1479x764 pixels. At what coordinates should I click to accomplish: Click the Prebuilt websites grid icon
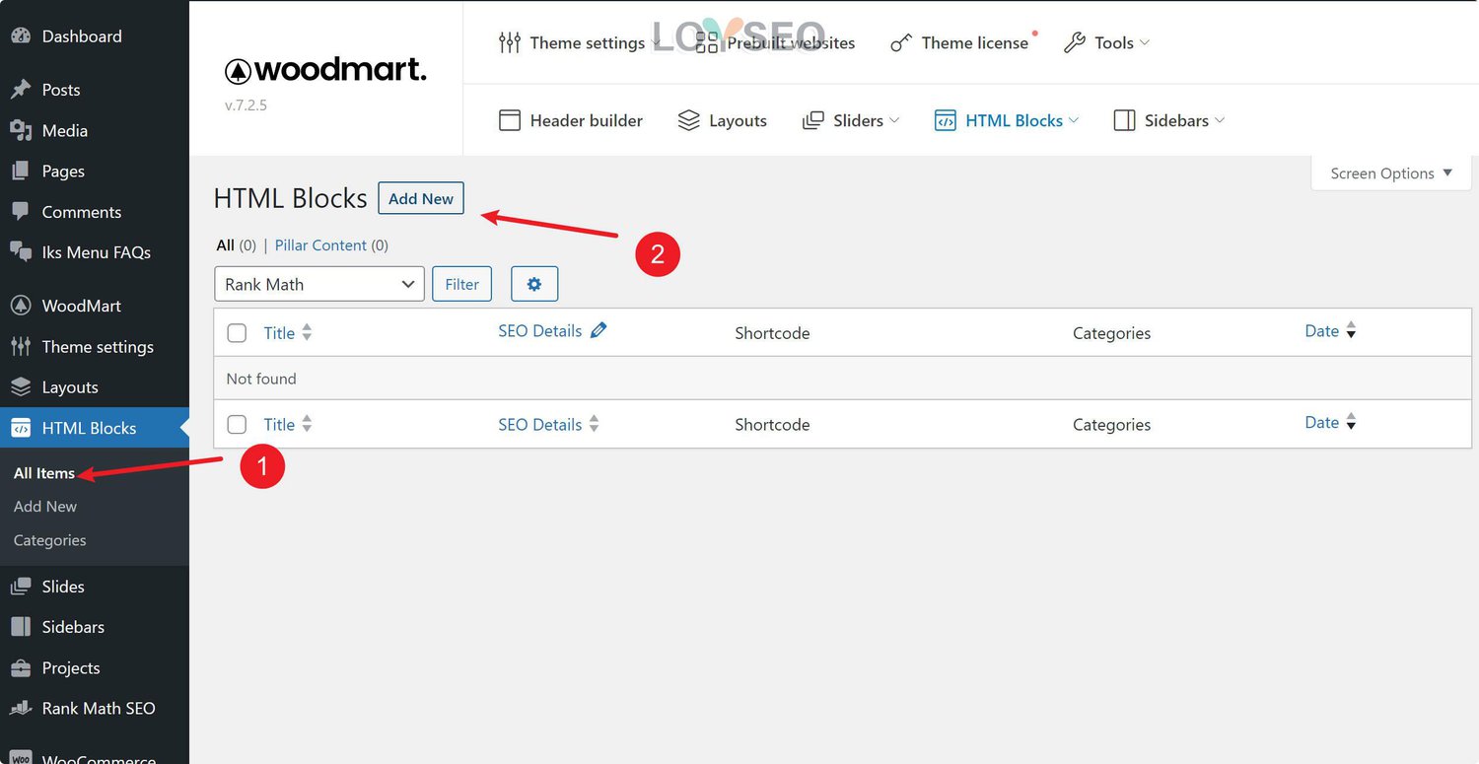(x=707, y=43)
